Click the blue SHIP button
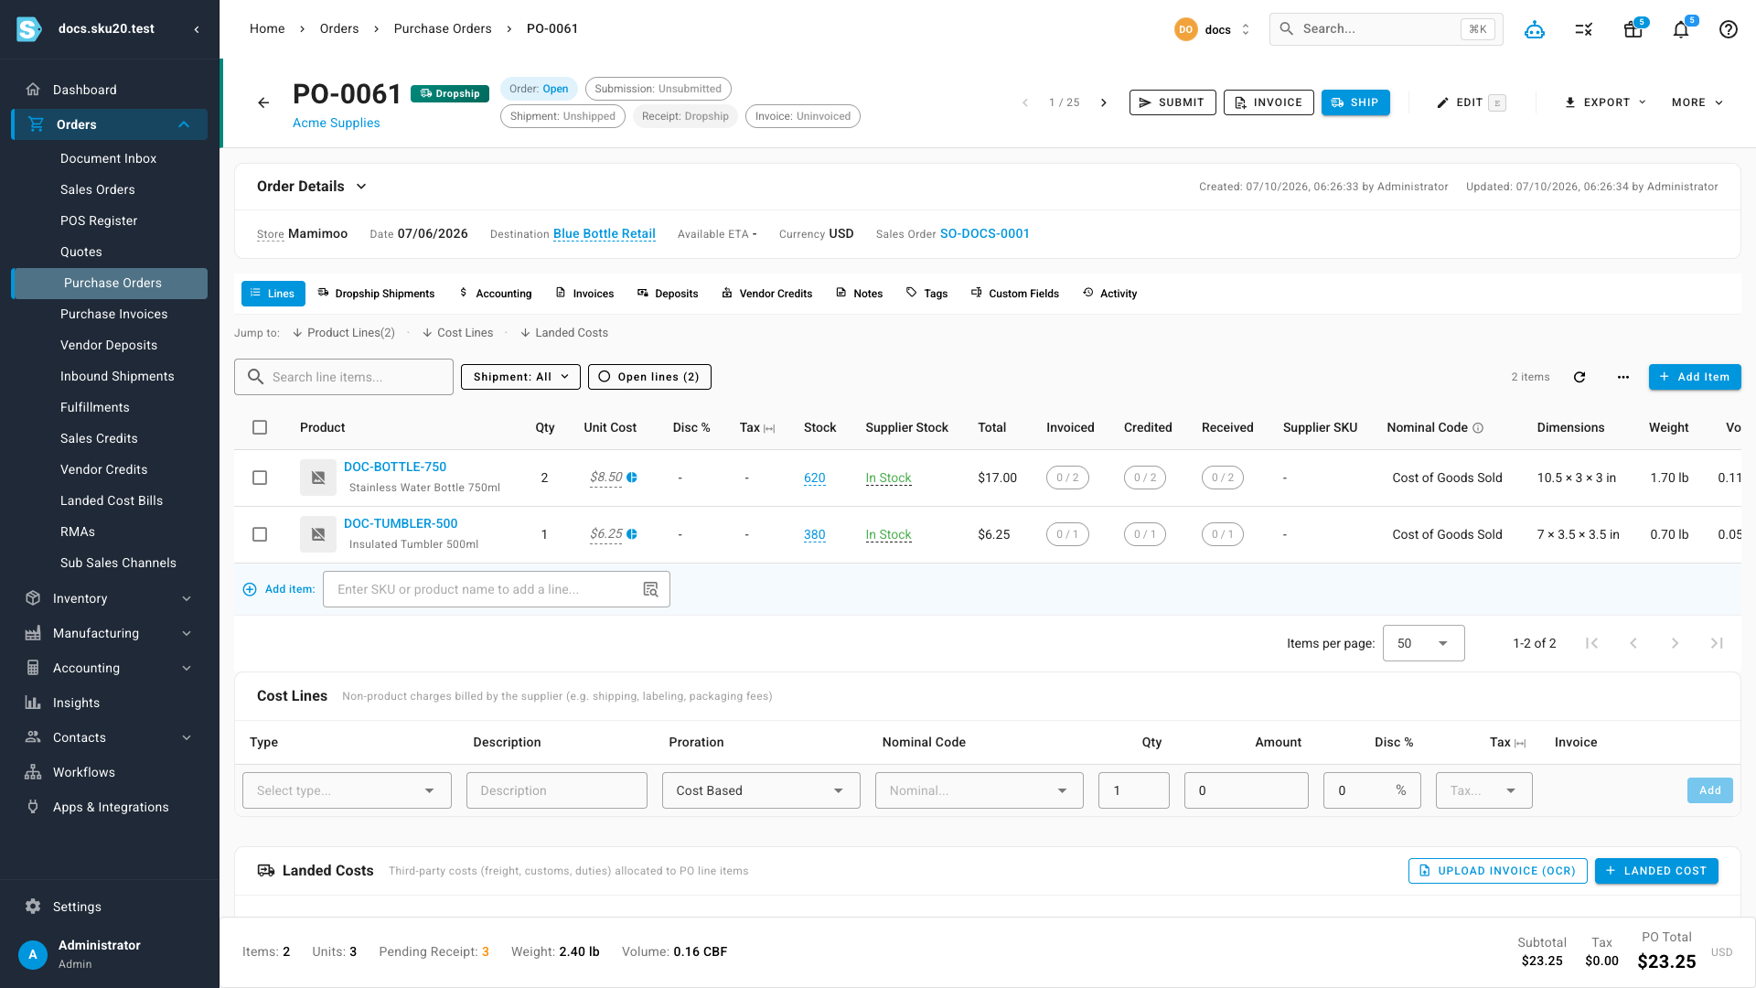The image size is (1756, 988). click(1355, 102)
